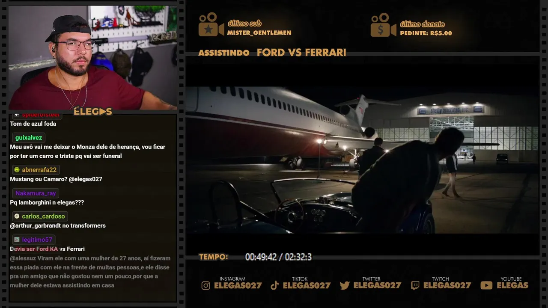Open abnerrafa22's chat username
Viewport: 548px width, 308px height.
tap(39, 170)
